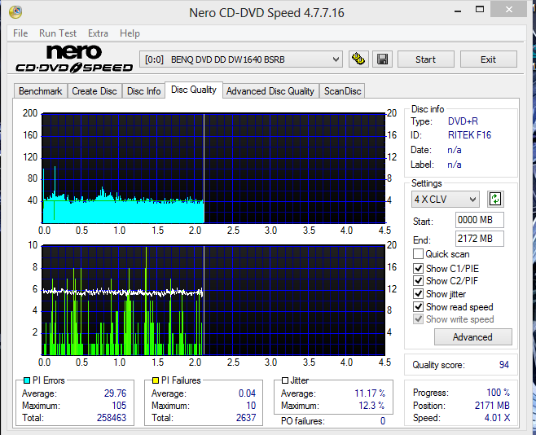Open the Extra menu
Viewport: 536px width, 435px height.
[x=98, y=33]
